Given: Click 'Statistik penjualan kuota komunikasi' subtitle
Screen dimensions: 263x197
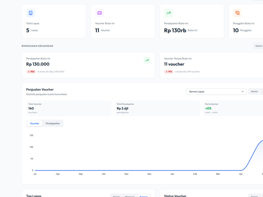Looking at the screenshot, I should [x=47, y=94].
